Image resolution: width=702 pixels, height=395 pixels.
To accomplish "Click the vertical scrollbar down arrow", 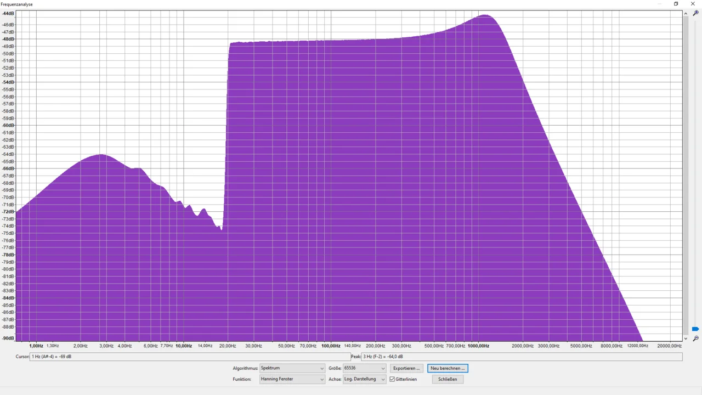I will (686, 338).
